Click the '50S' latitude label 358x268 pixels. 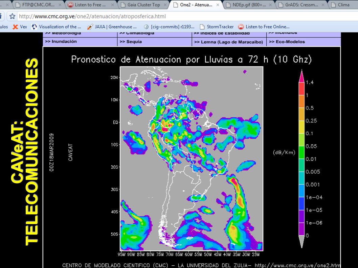114,234
